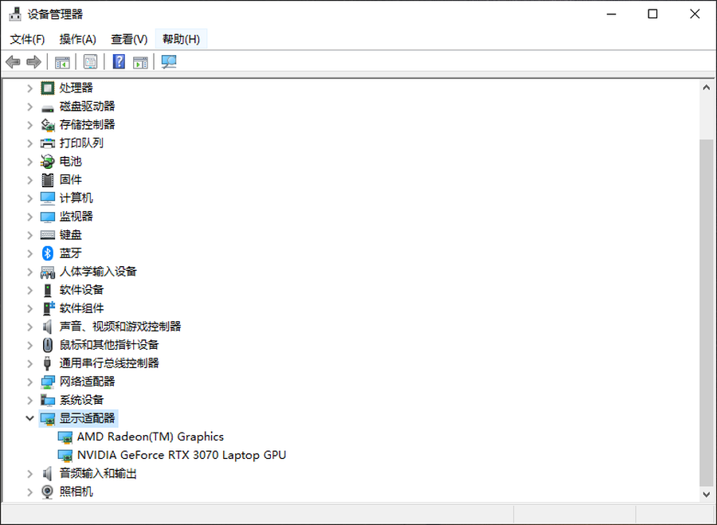Click the 处理器 processor chip icon

coord(48,88)
